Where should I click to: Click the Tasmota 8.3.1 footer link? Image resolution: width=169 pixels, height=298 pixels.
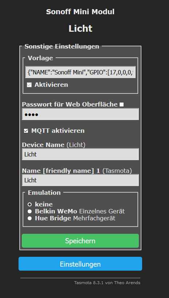click(x=107, y=283)
